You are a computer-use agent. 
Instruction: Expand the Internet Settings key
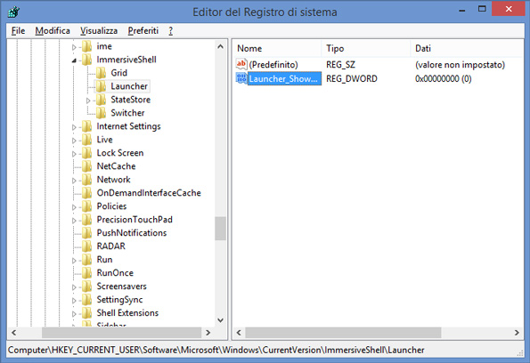(74, 127)
